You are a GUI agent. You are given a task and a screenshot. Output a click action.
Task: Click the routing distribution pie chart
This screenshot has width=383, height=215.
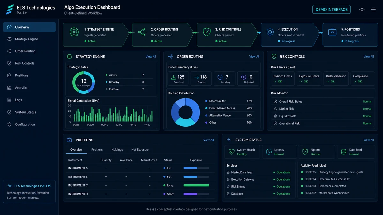[x=185, y=112]
